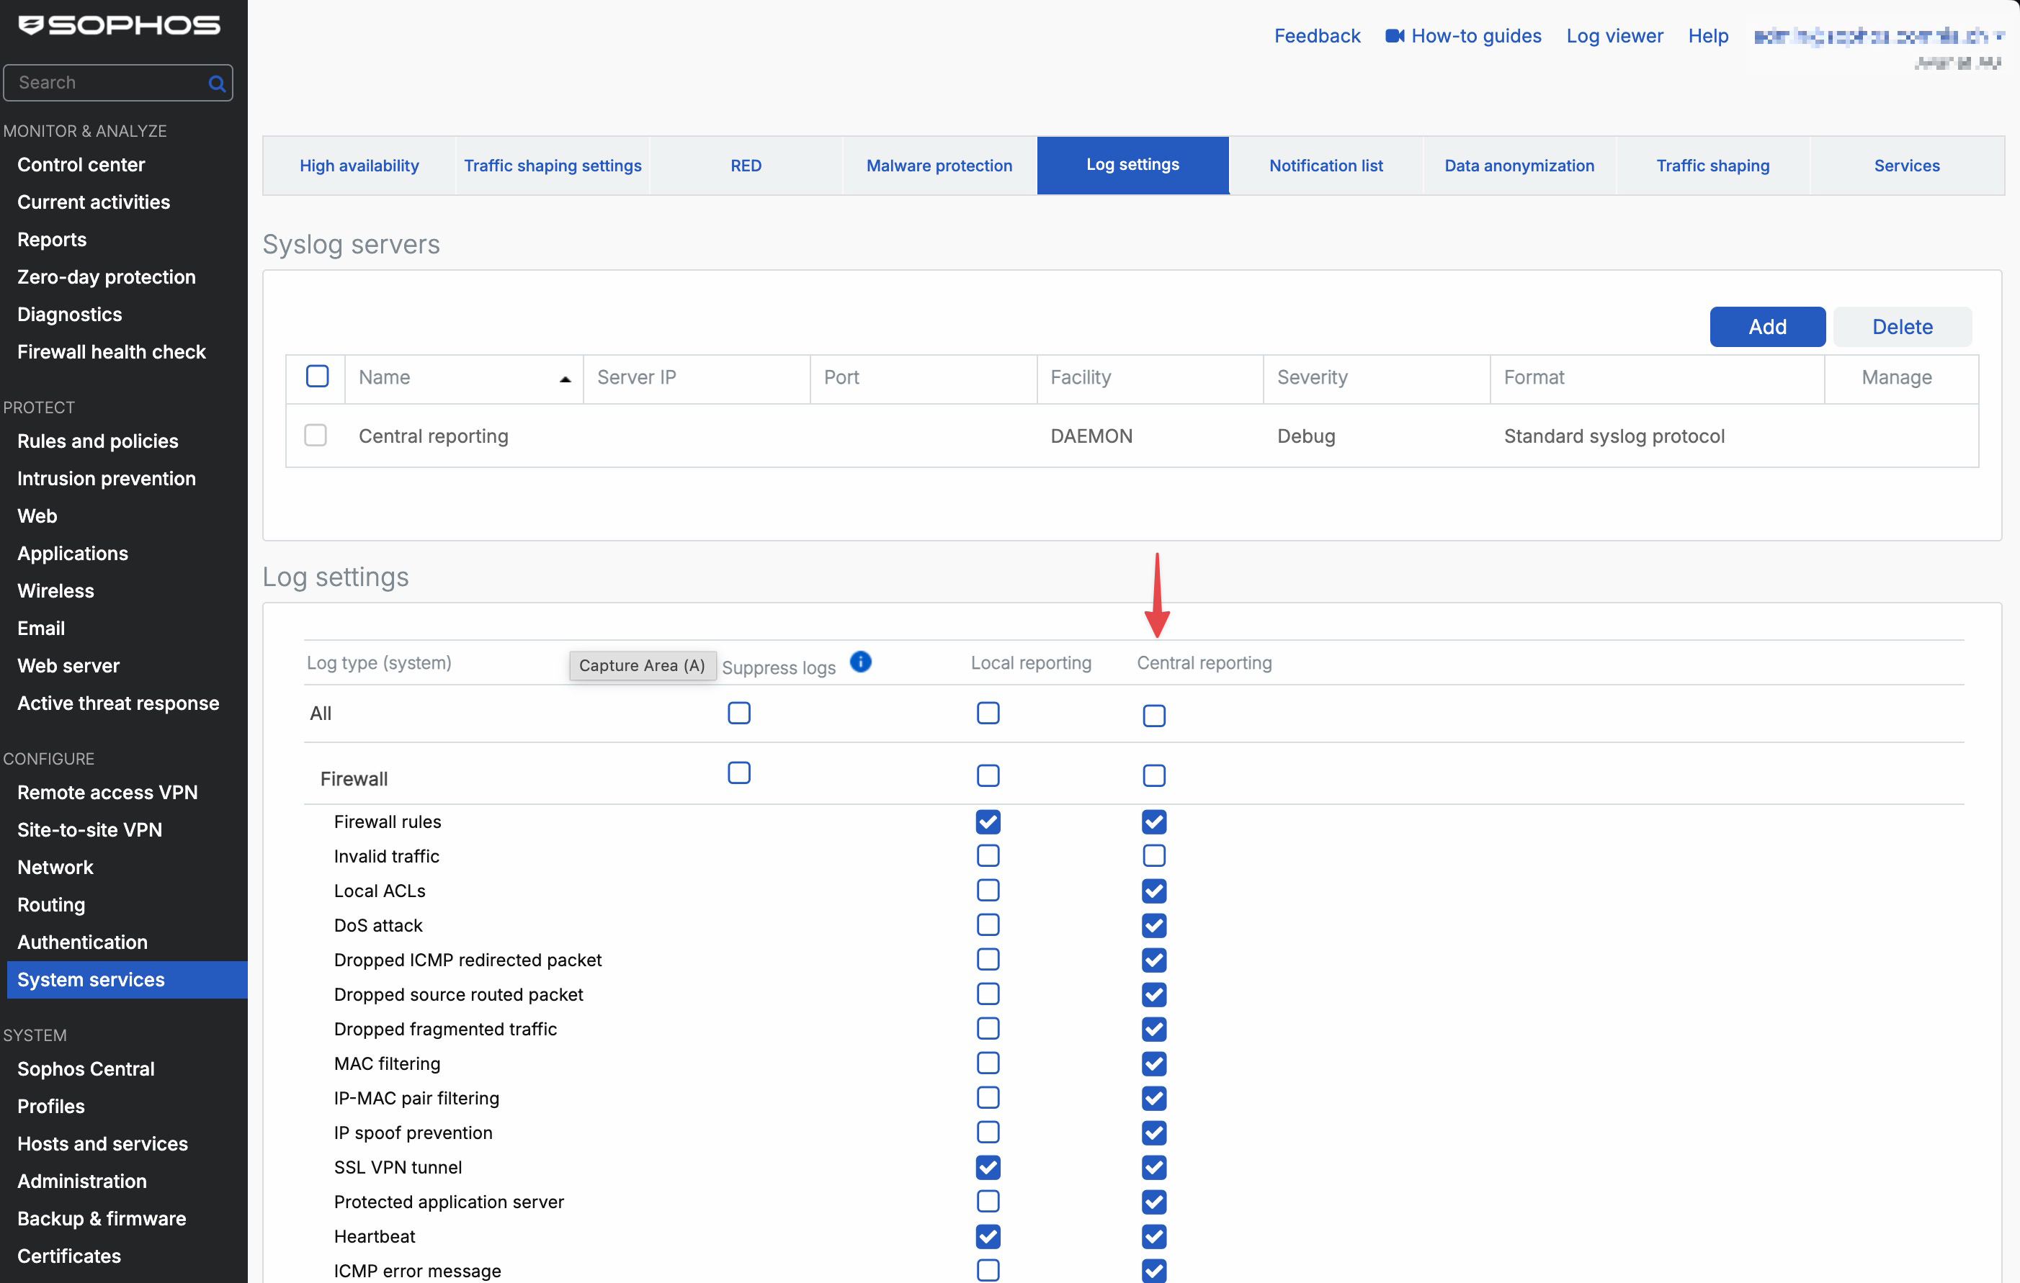Toggle All local reporting checkbox
2020x1283 pixels.
[x=988, y=713]
